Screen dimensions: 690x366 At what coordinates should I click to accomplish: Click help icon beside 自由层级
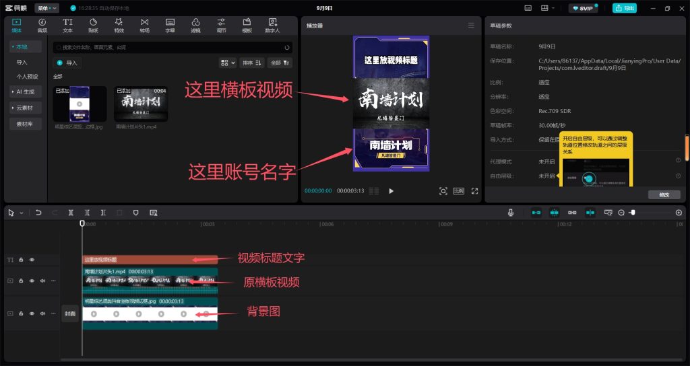click(678, 176)
